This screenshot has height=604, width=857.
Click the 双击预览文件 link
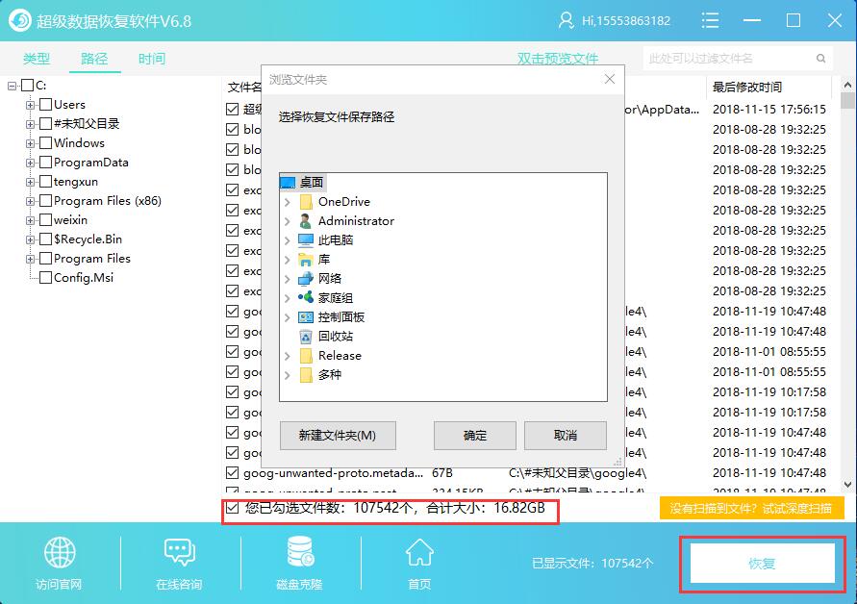coord(558,59)
